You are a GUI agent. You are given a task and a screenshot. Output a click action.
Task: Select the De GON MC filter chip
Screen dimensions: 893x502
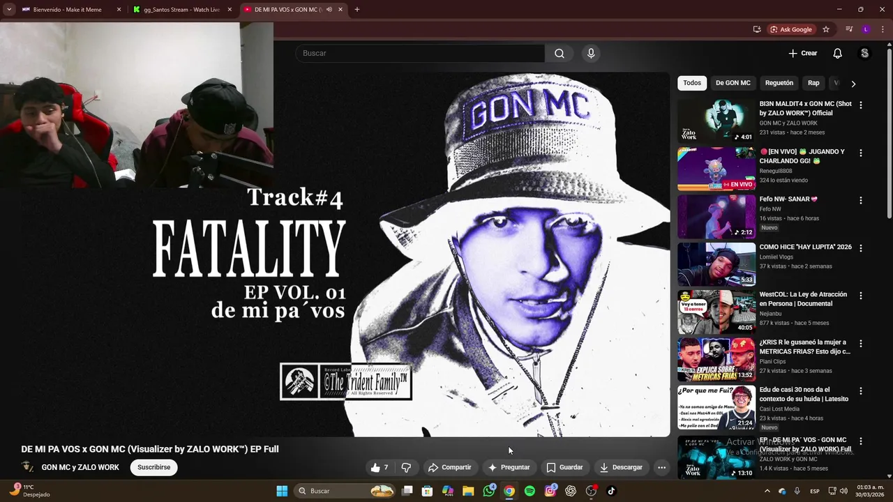click(x=733, y=83)
